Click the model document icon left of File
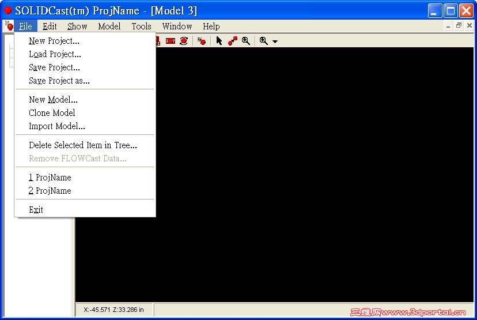 point(9,26)
